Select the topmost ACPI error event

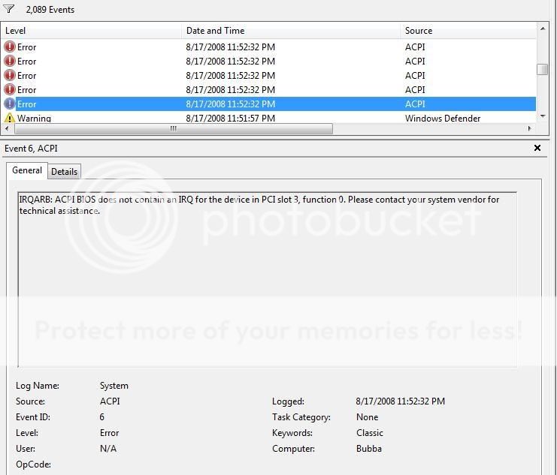pyautogui.click(x=226, y=47)
